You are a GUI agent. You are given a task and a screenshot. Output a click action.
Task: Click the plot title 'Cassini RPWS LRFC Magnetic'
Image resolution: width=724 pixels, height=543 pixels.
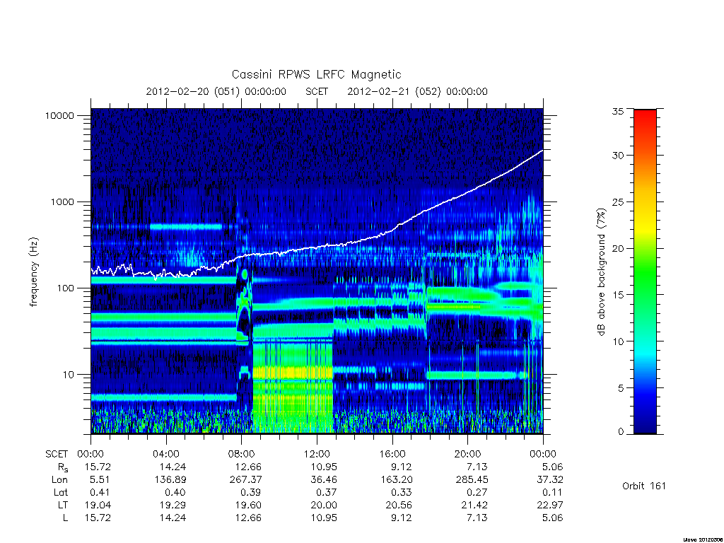click(316, 74)
